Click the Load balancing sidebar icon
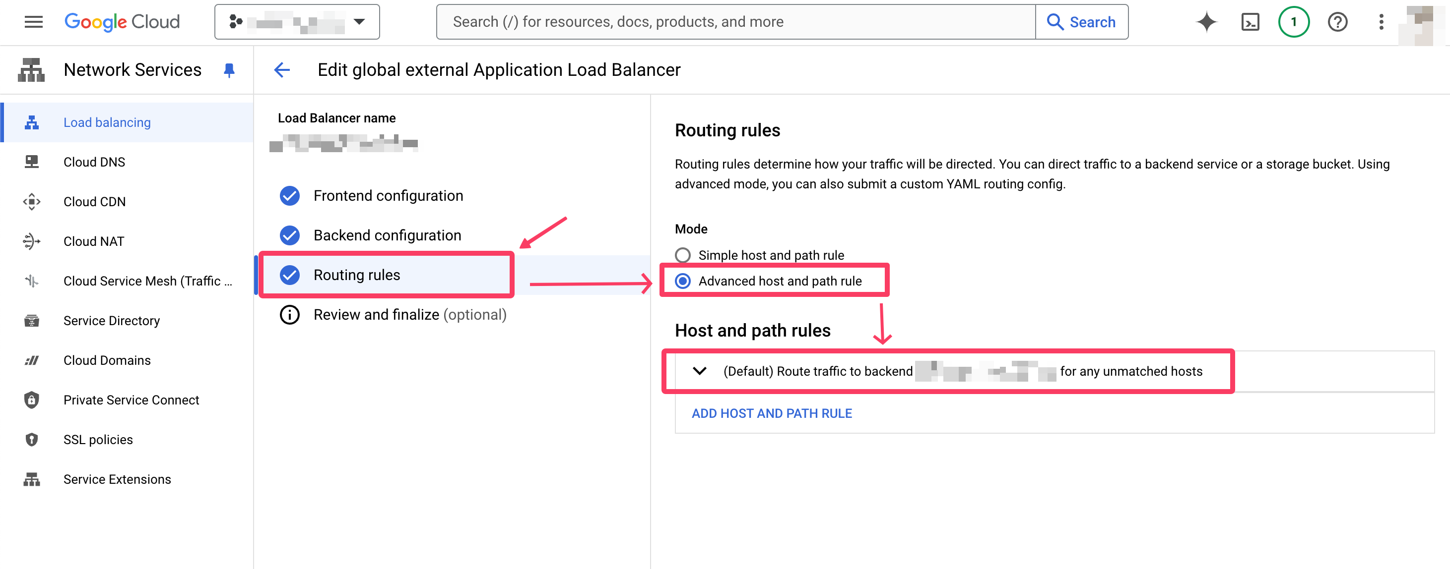Screen dimensions: 1450x569 [x=32, y=122]
